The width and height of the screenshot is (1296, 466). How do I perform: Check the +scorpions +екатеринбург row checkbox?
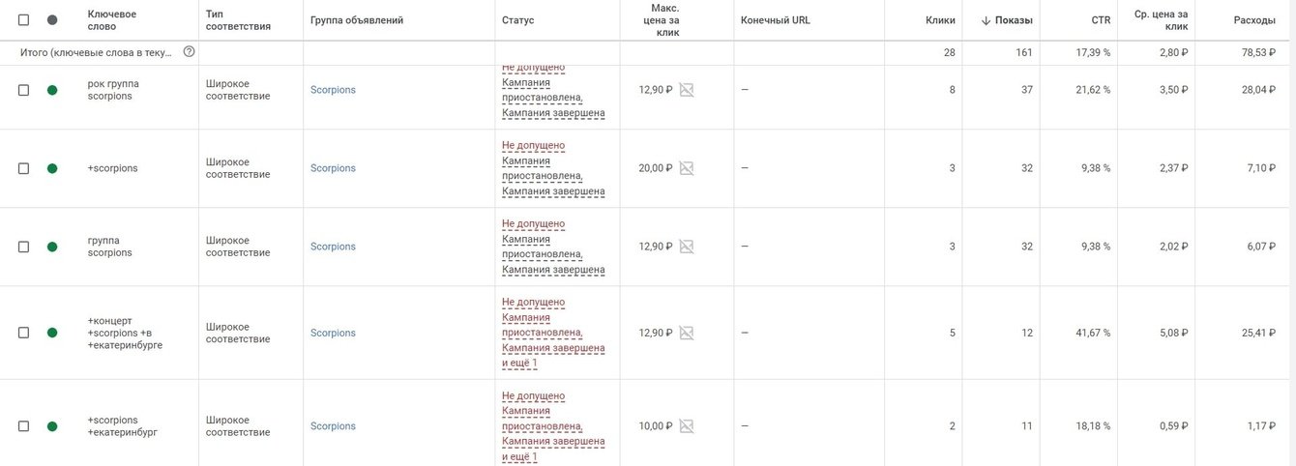(x=23, y=426)
